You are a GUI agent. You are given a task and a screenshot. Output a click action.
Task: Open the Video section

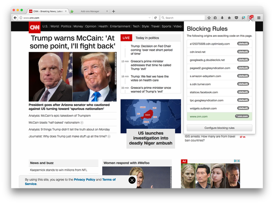coord(177,26)
